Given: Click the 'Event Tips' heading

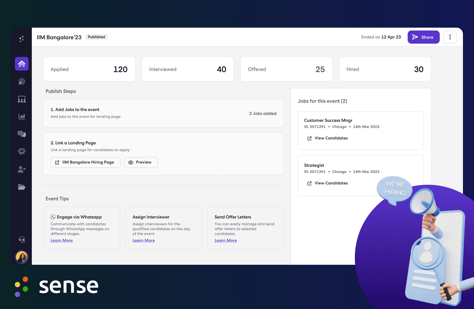Looking at the screenshot, I should coord(57,199).
